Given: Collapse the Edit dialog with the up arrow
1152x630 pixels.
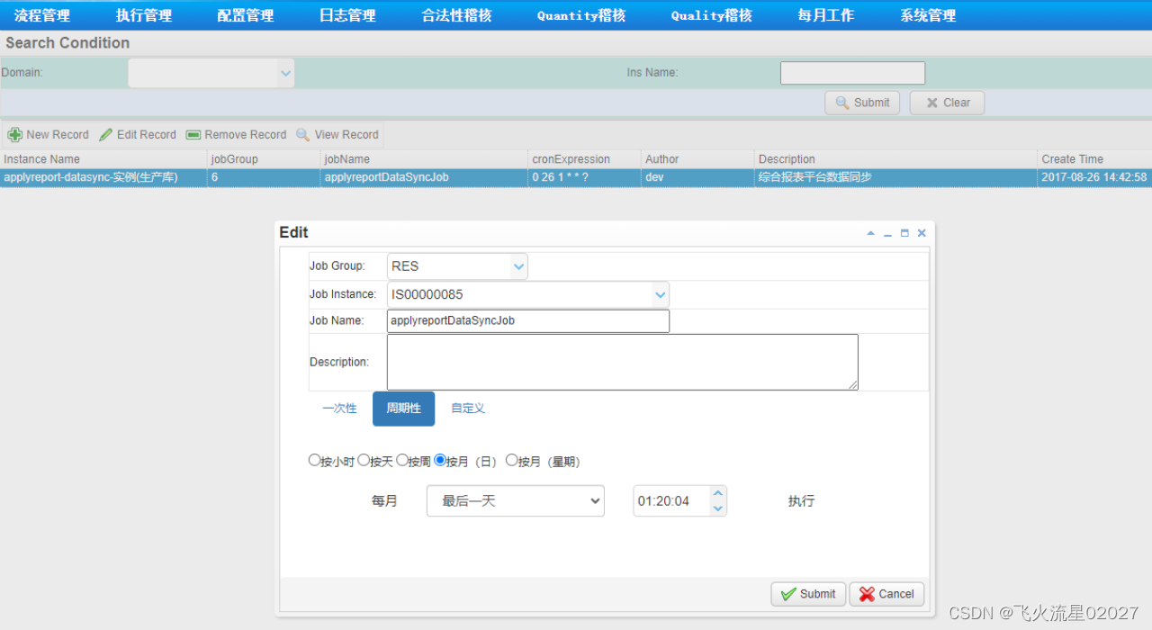Looking at the screenshot, I should [x=870, y=233].
